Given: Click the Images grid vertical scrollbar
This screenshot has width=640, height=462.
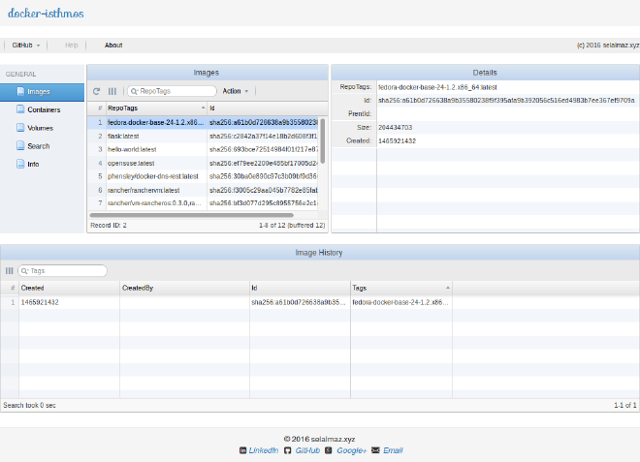Looking at the screenshot, I should click(323, 141).
